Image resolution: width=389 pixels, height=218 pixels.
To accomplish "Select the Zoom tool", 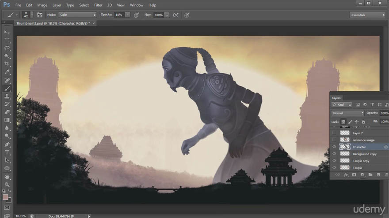I will pos(7,185).
